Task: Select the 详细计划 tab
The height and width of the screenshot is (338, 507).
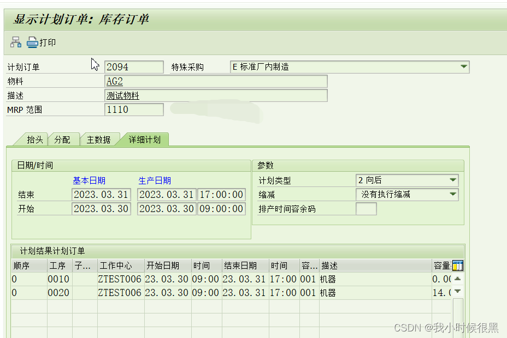Action: point(144,139)
